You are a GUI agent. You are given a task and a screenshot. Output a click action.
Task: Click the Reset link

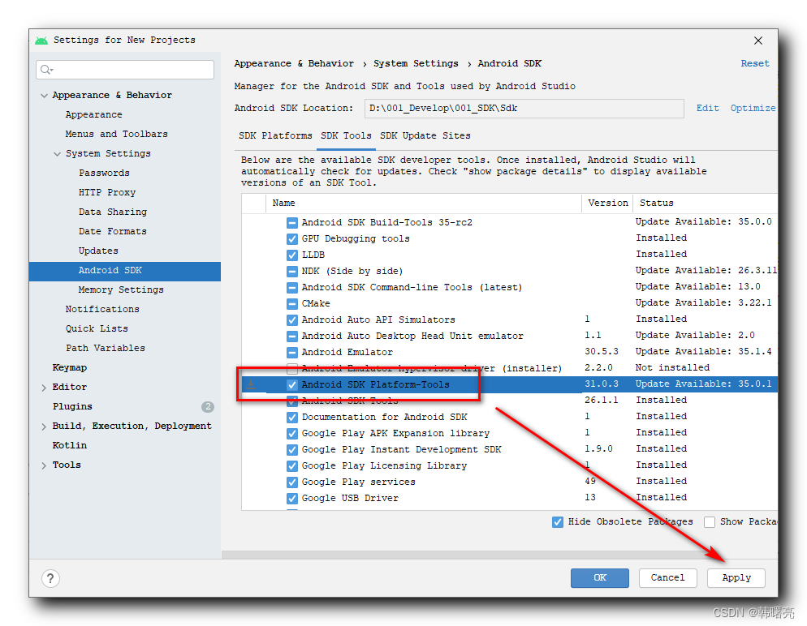[755, 64]
